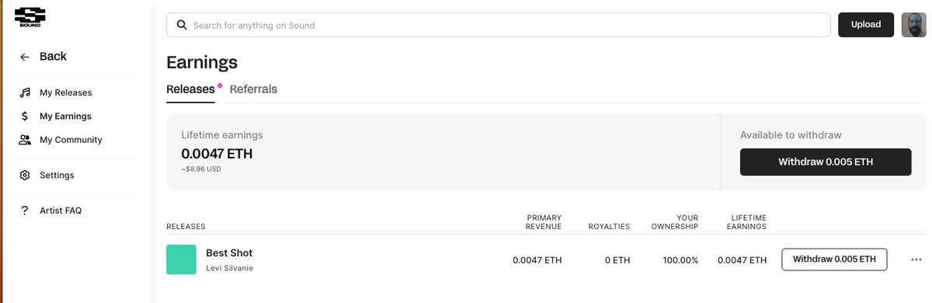Click the My Community people icon
Image resolution: width=932 pixels, height=303 pixels.
25,140
